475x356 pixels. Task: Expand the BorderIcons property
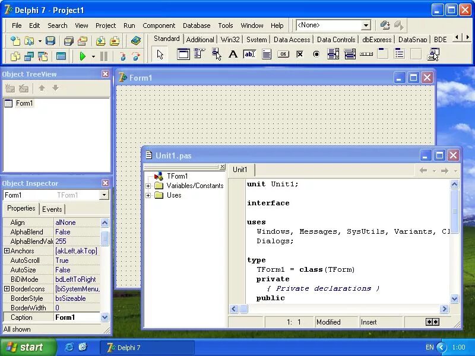point(7,289)
